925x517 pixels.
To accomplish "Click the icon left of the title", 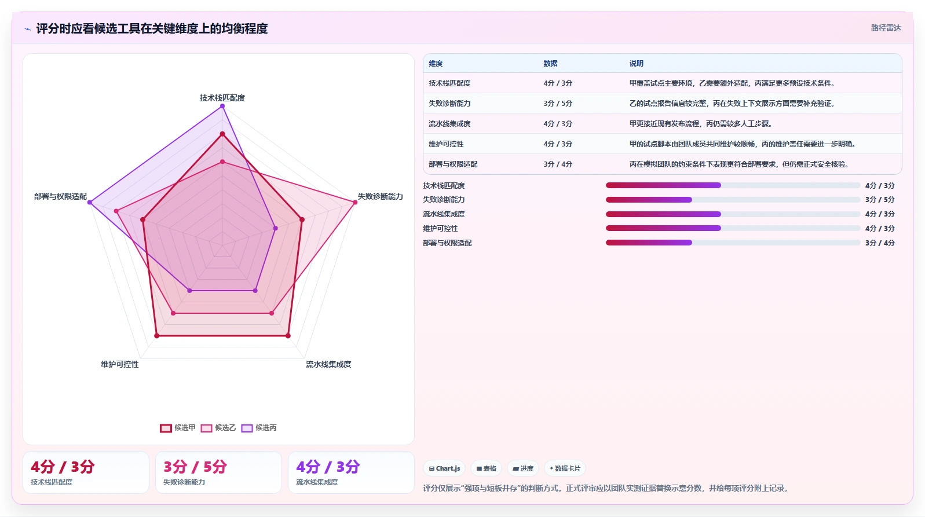I will coord(27,29).
